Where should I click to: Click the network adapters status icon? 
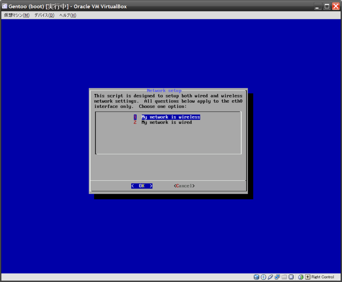(277, 277)
